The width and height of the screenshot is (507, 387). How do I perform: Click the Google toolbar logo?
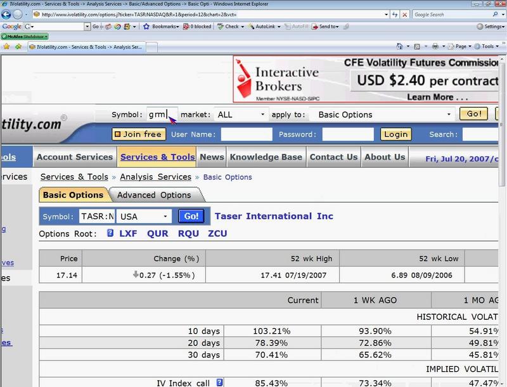[12, 27]
